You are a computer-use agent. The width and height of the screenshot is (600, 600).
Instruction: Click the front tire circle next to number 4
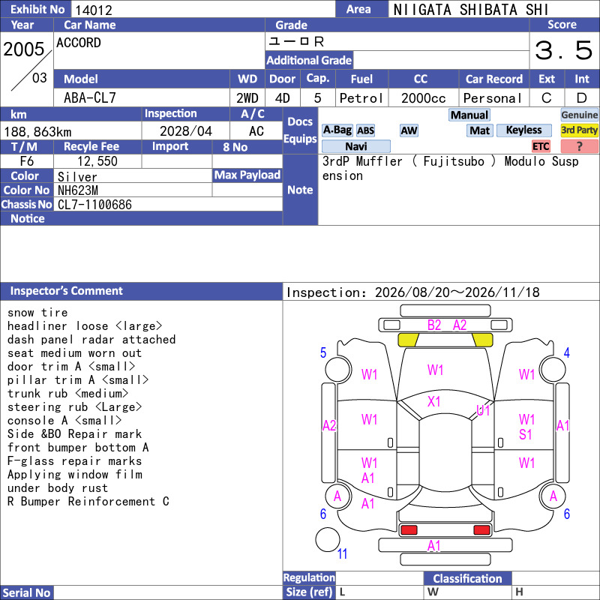[553, 369]
